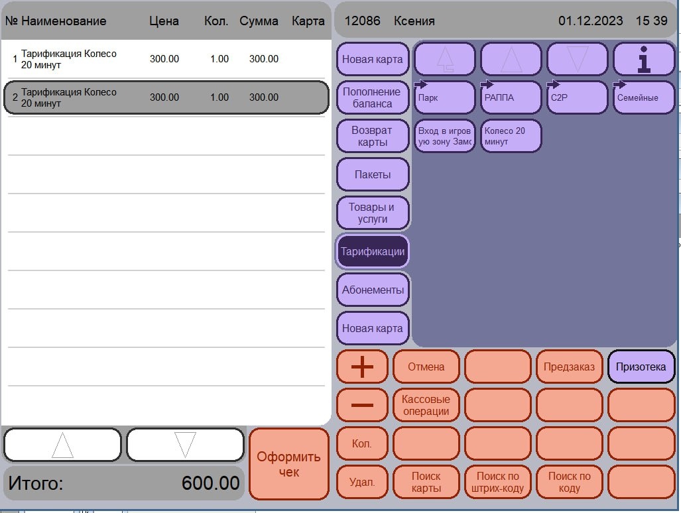The width and height of the screenshot is (681, 513).
Task: Open the Призотека button
Action: click(x=641, y=367)
